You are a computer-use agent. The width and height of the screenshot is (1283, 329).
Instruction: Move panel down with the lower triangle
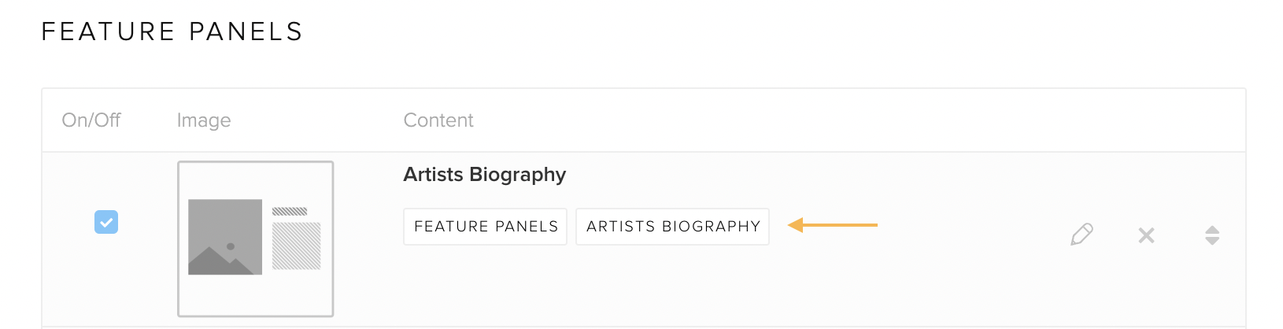[1212, 241]
